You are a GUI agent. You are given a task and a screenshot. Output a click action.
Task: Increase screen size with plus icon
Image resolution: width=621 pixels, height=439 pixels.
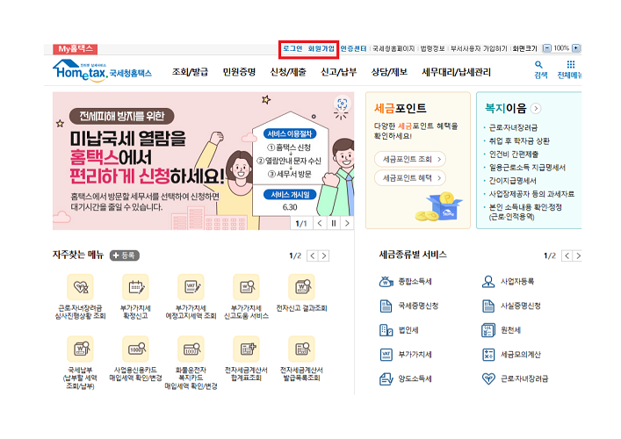click(576, 48)
